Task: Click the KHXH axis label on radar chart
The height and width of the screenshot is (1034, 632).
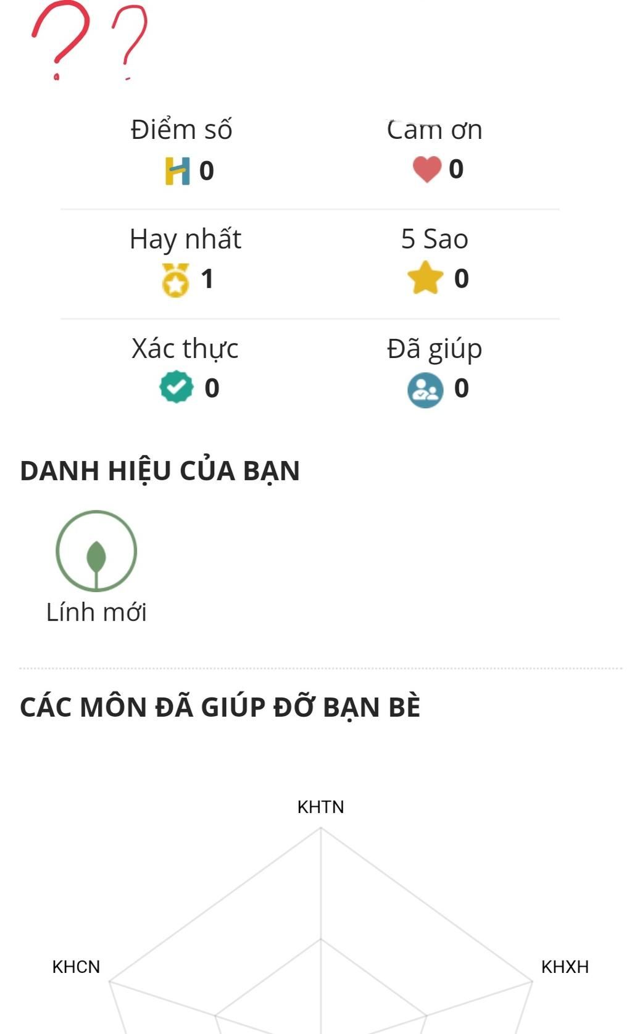Action: (x=565, y=967)
